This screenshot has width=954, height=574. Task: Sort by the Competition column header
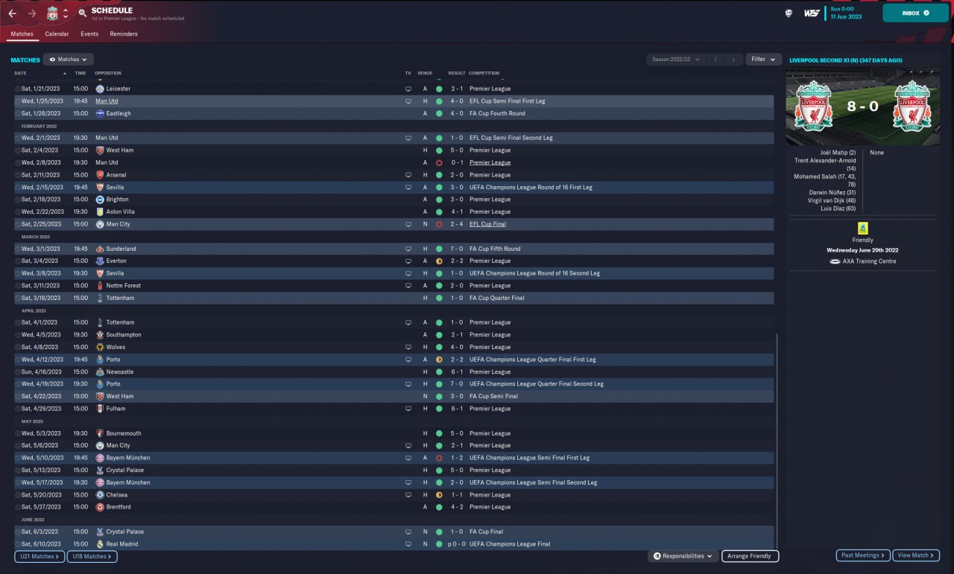[x=484, y=73]
